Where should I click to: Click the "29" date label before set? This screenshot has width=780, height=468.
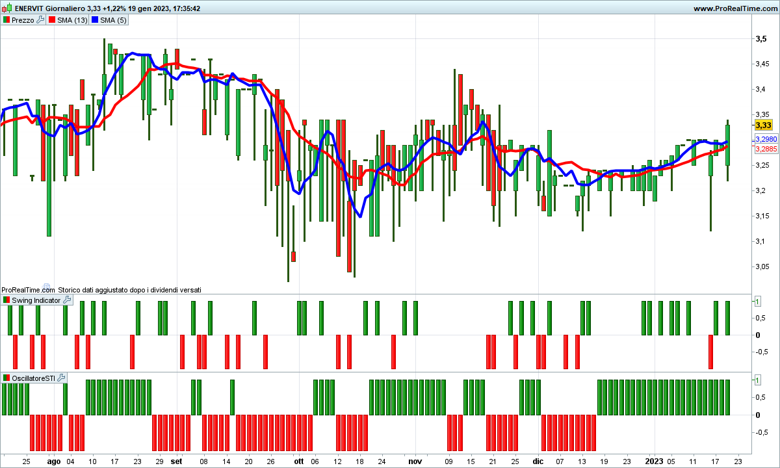159,461
